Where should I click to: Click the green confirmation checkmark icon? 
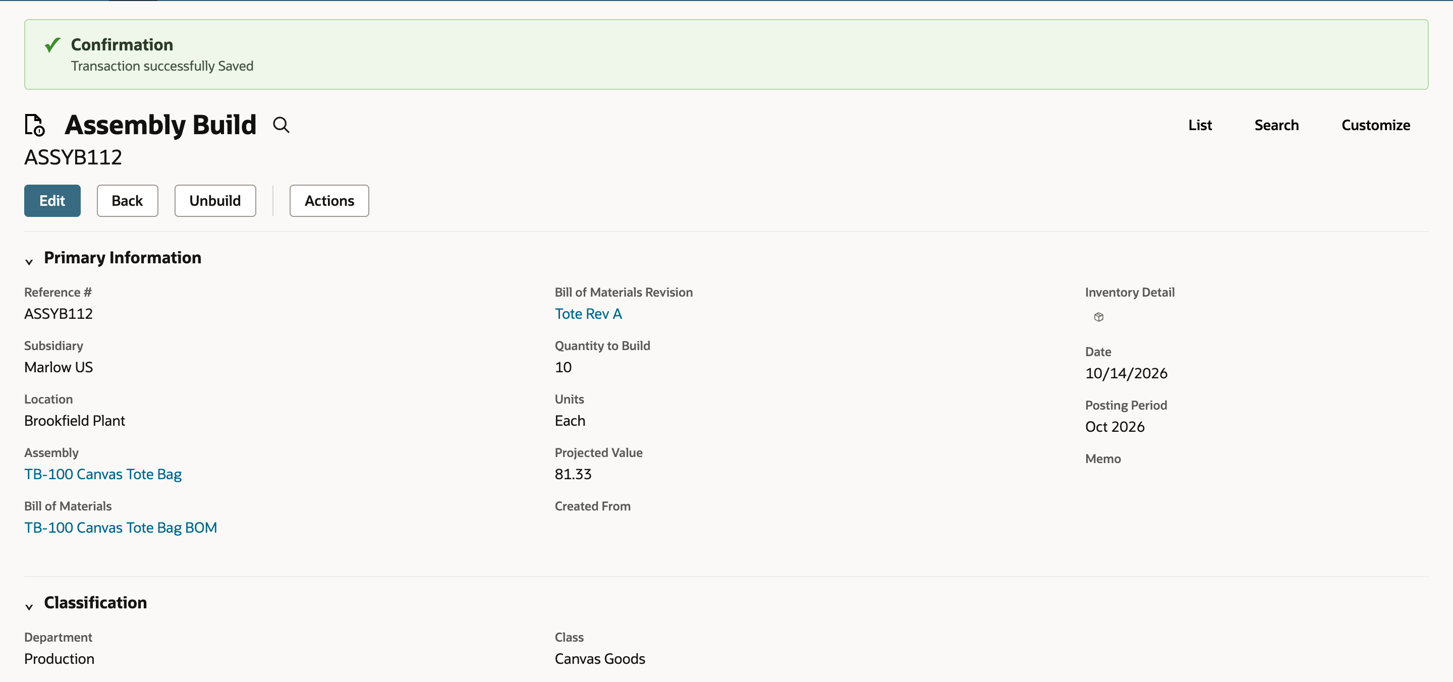52,44
